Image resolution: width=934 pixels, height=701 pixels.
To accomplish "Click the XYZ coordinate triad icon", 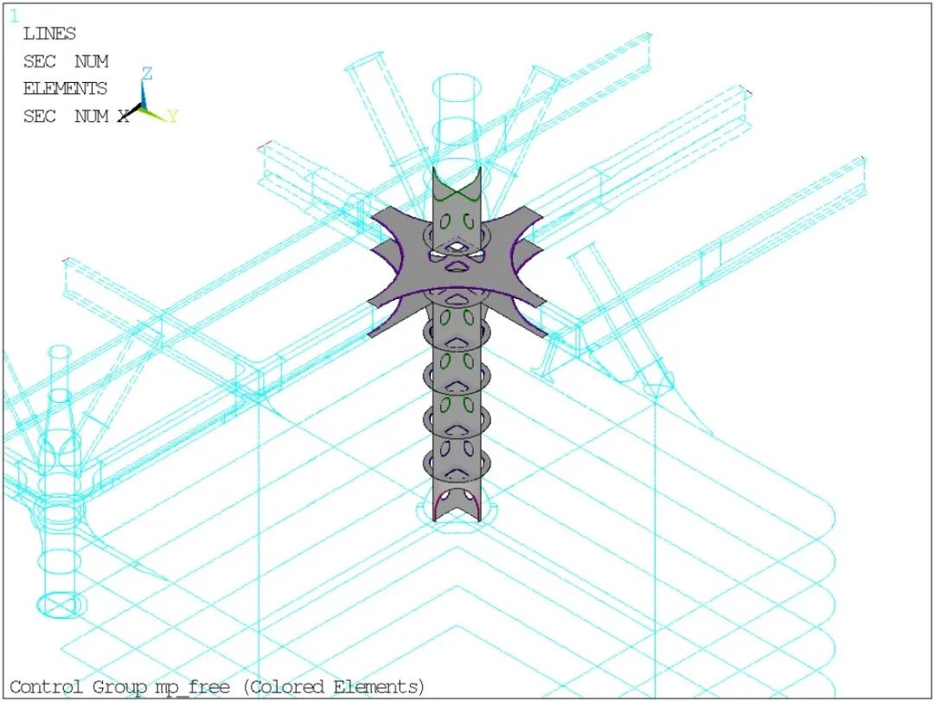I will pos(145,99).
